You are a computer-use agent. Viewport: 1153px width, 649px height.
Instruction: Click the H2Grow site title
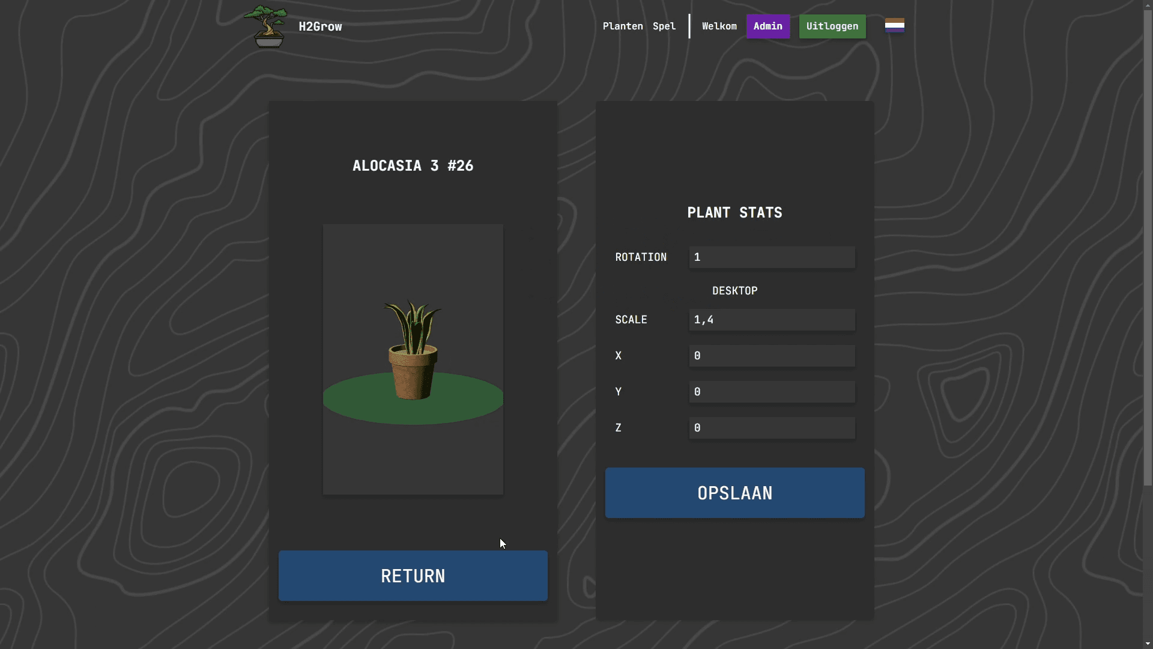(x=320, y=26)
